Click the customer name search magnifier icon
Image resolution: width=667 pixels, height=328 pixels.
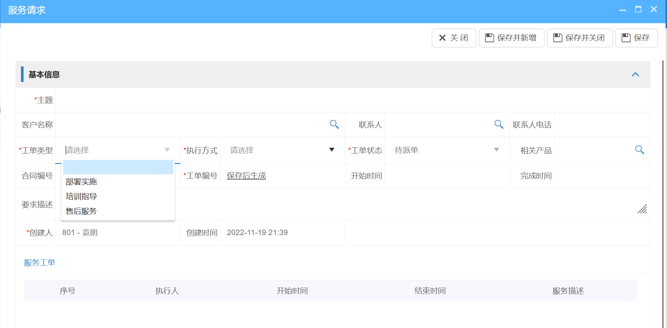(x=334, y=125)
